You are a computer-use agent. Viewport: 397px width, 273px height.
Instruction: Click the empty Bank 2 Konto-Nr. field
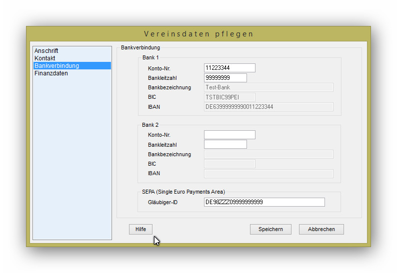229,135
